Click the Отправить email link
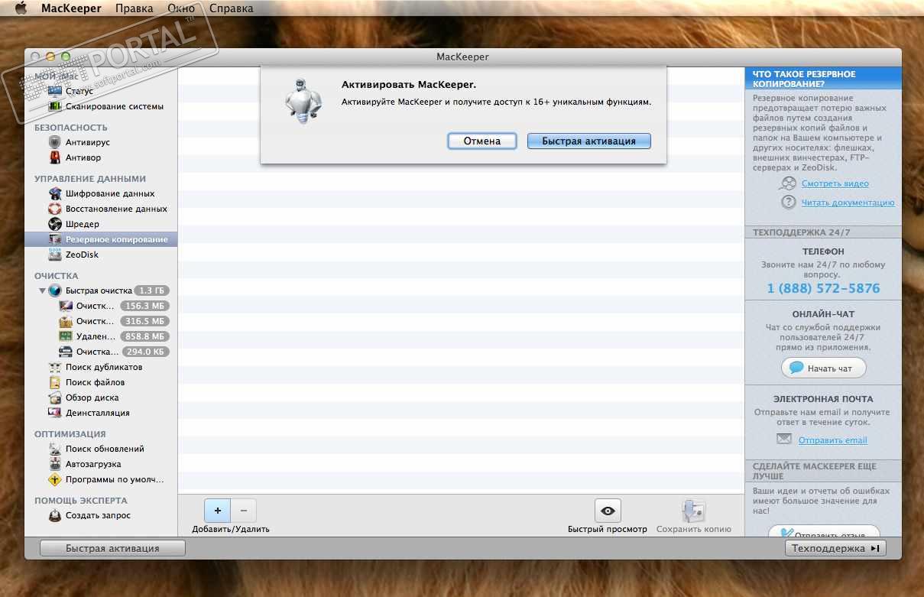The width and height of the screenshot is (924, 597). [x=832, y=440]
